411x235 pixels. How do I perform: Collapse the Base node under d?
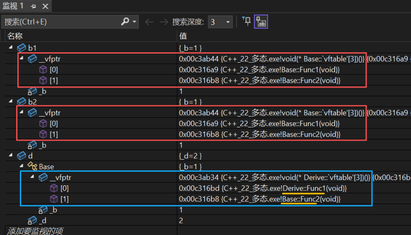coord(22,166)
